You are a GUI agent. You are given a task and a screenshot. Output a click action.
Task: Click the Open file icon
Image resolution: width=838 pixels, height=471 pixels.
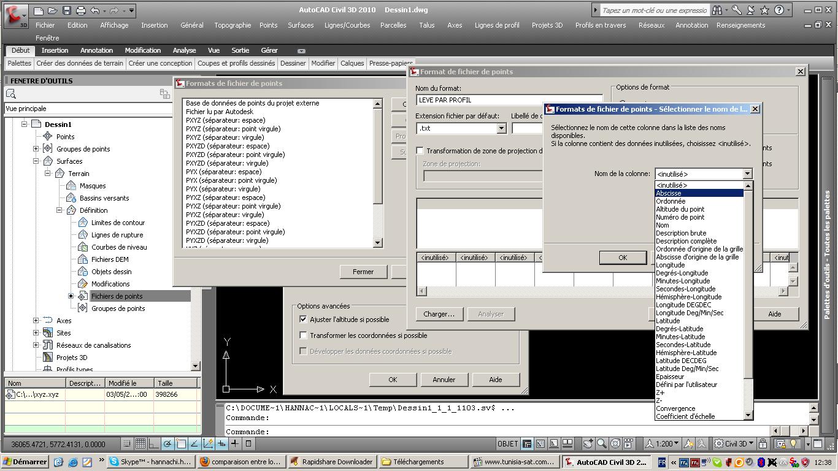point(53,10)
